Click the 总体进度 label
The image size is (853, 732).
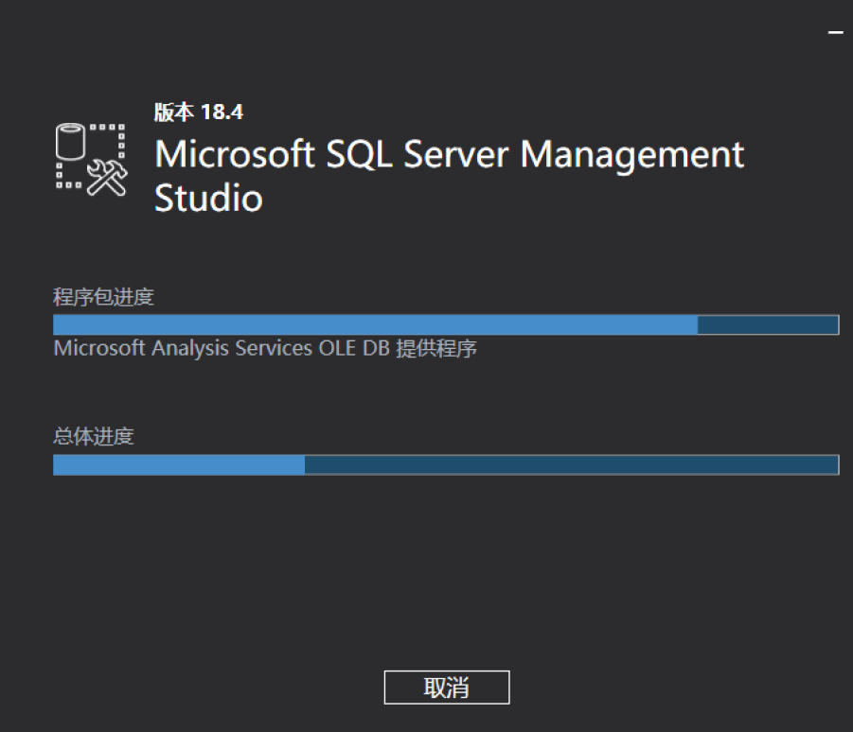pos(94,437)
